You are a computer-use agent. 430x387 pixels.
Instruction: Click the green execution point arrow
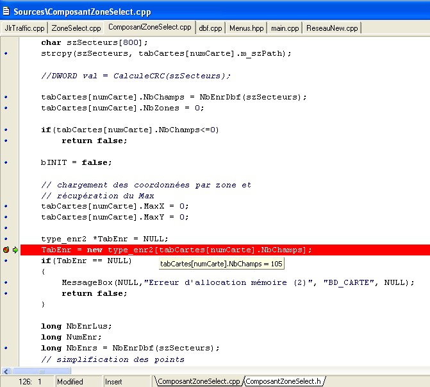coord(15,250)
